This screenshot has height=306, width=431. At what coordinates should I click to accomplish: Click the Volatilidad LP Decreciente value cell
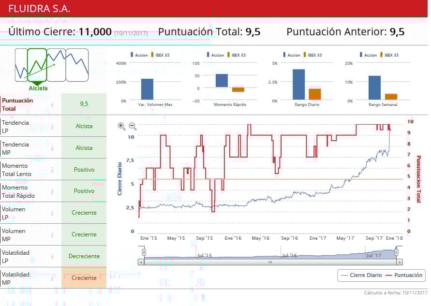[84, 256]
